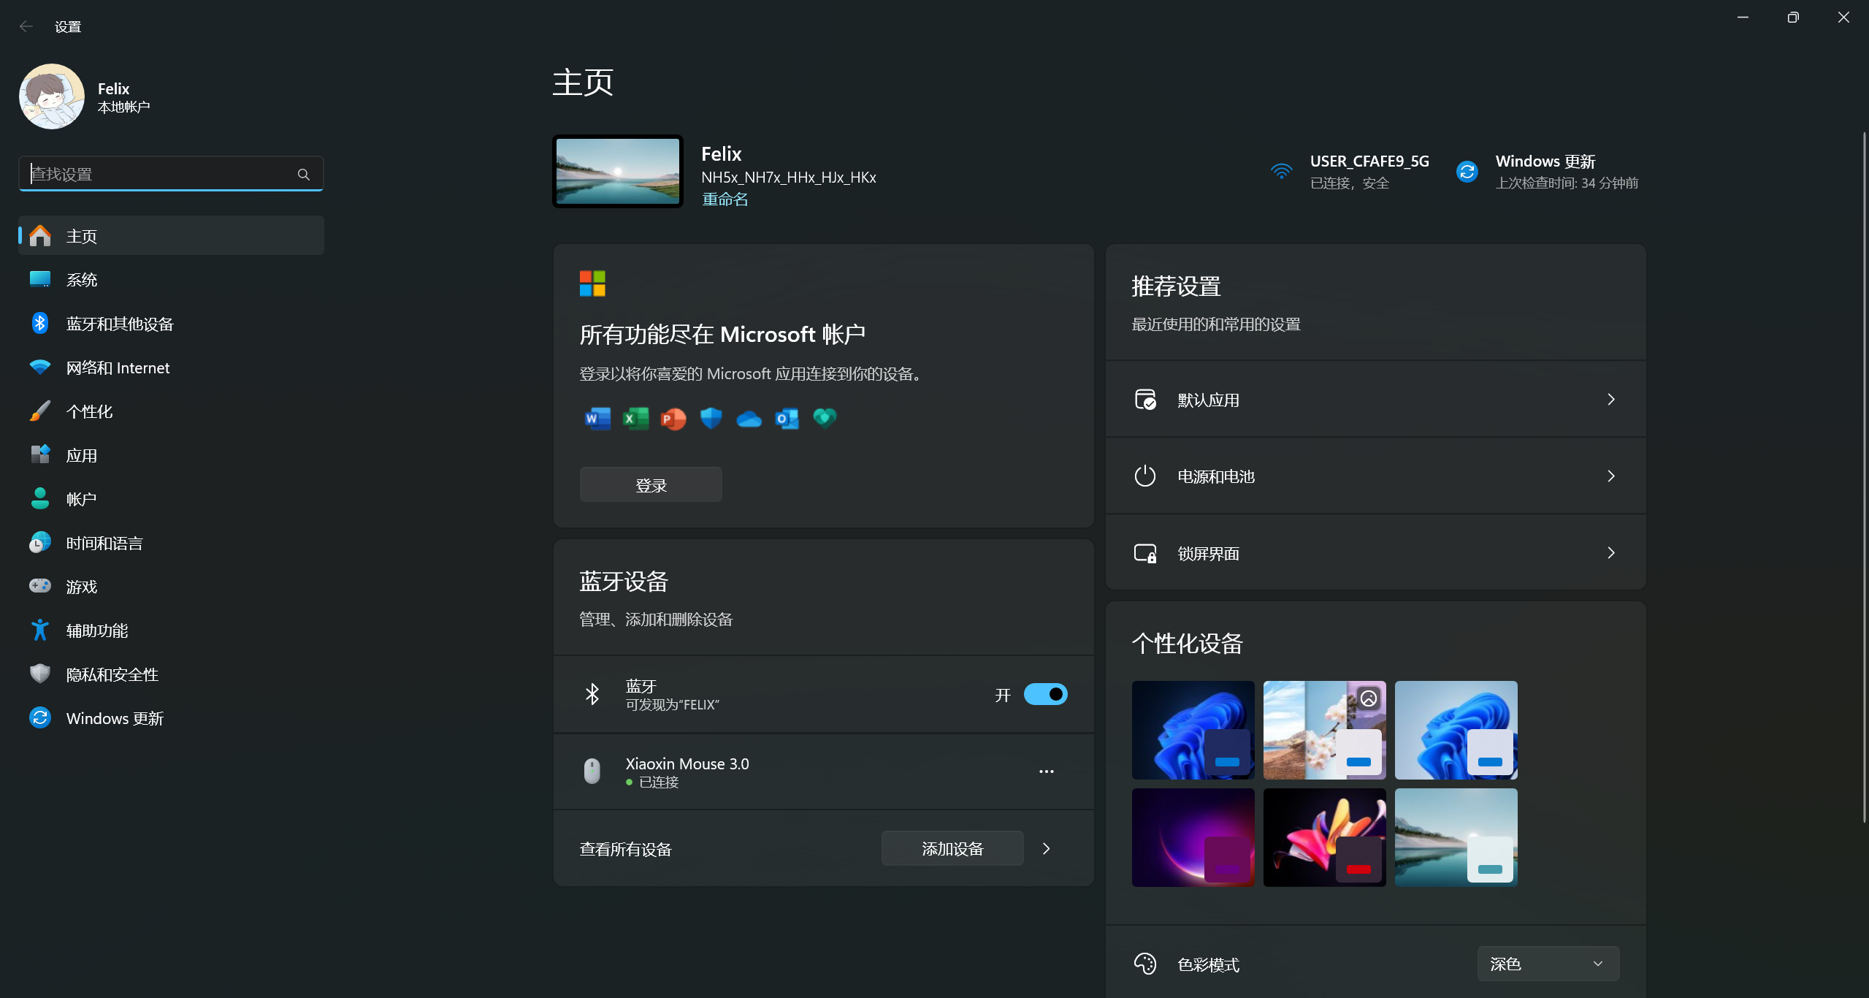Open 个性化 settings from the sidebar
This screenshot has height=998, width=1869.
(x=89, y=411)
